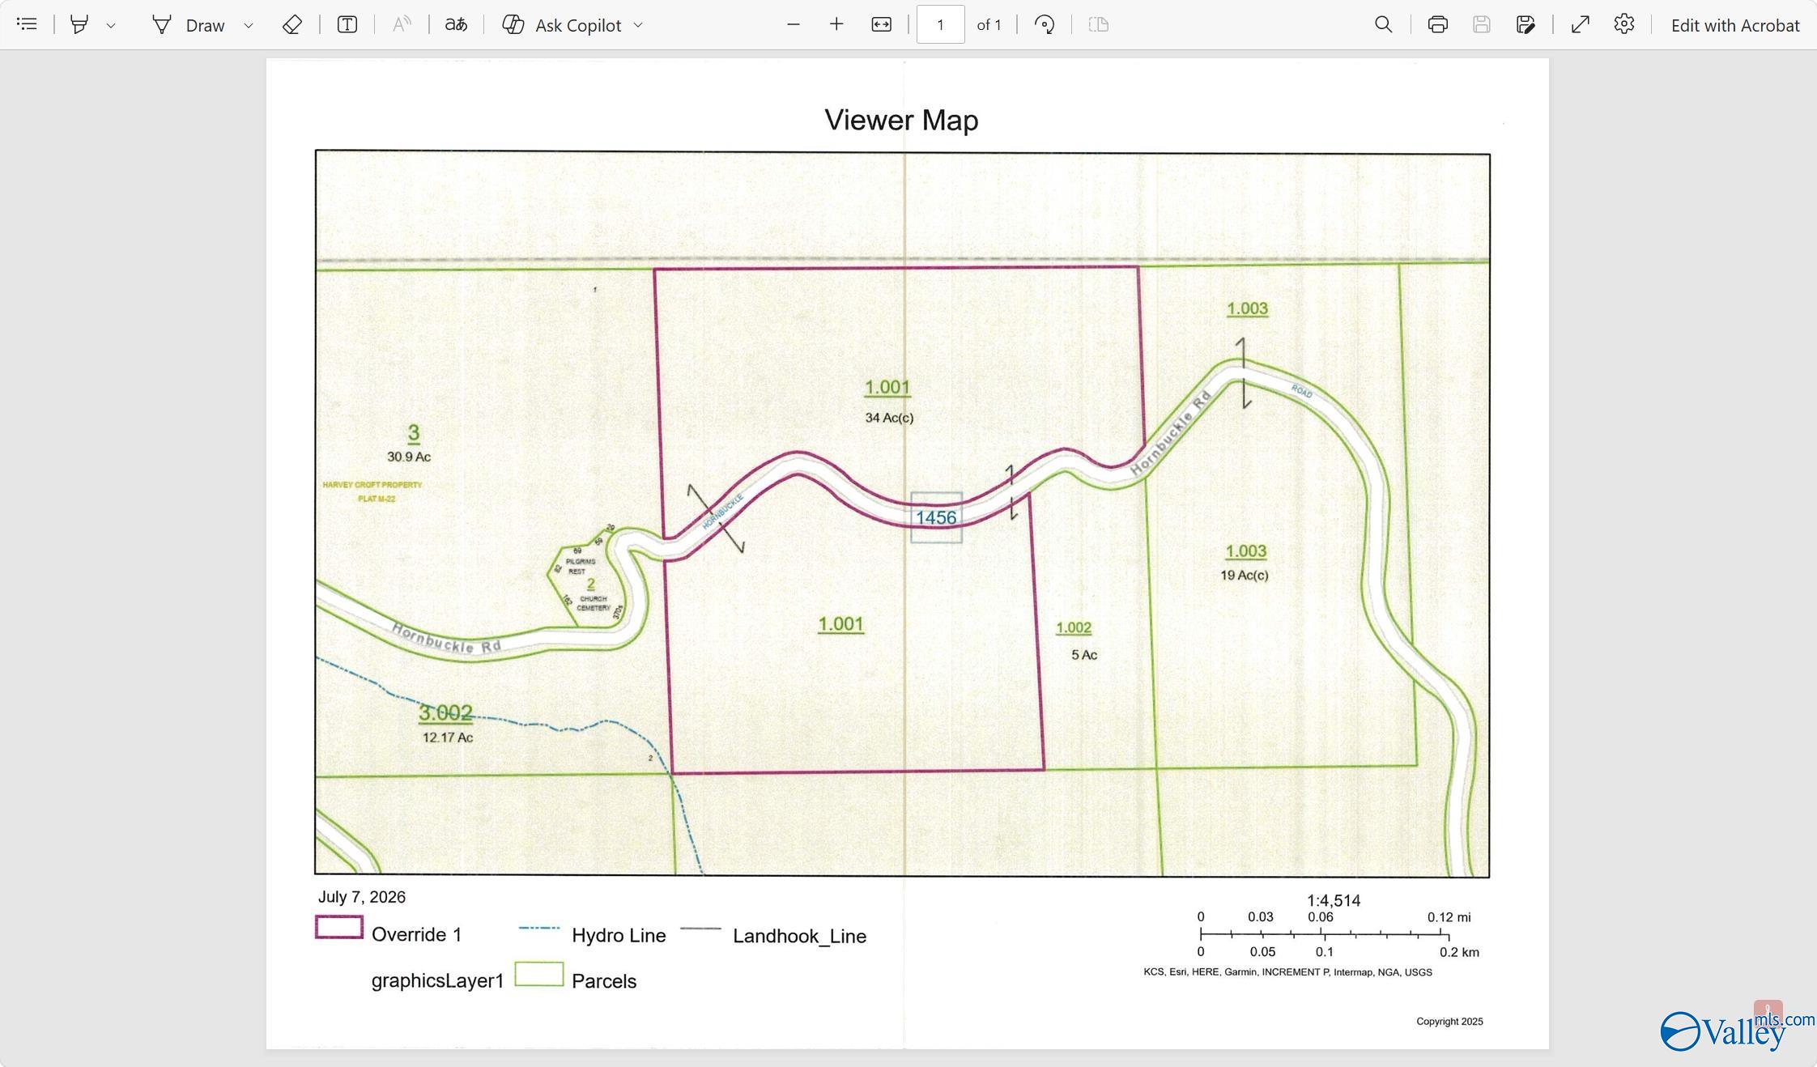
Task: Open Draw pen options dropdown
Action: tap(249, 25)
